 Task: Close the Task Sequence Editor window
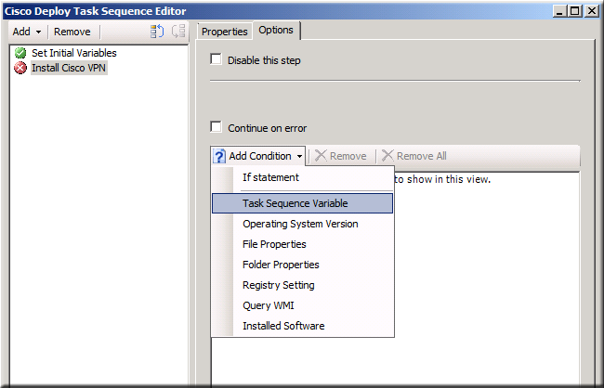(x=590, y=11)
